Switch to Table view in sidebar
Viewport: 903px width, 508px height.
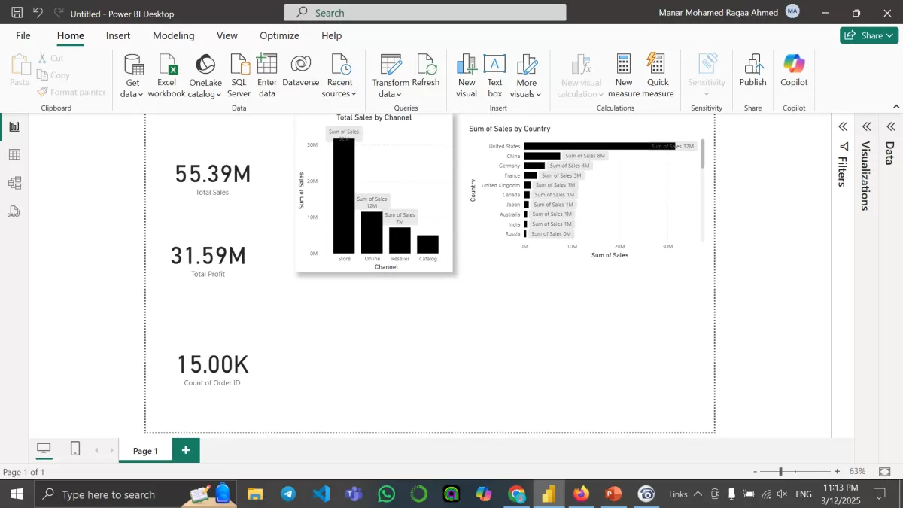point(14,154)
